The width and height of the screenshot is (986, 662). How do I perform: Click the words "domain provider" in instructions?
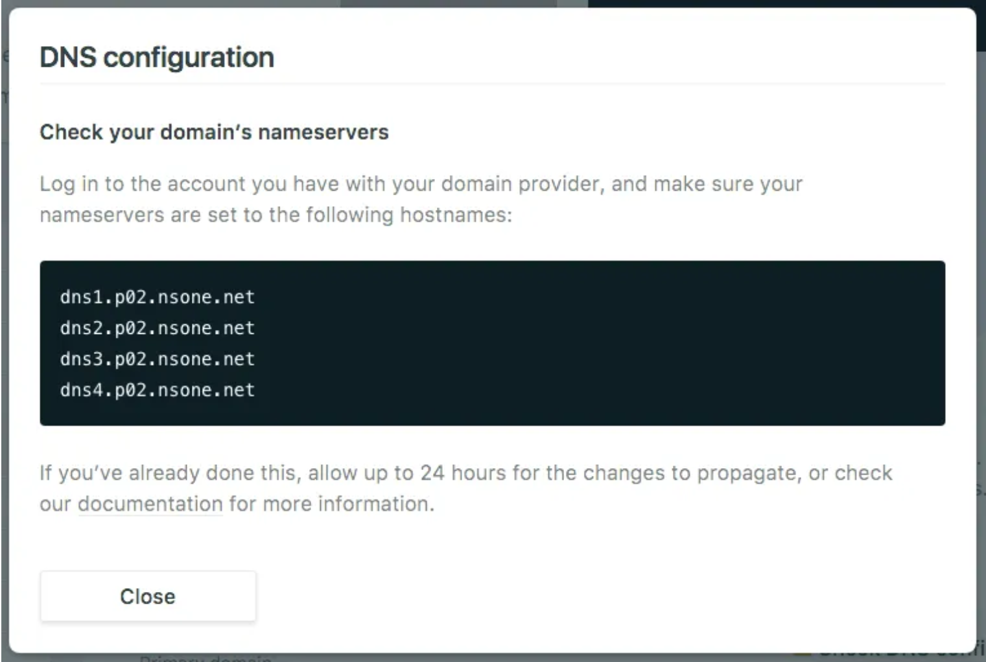click(522, 184)
